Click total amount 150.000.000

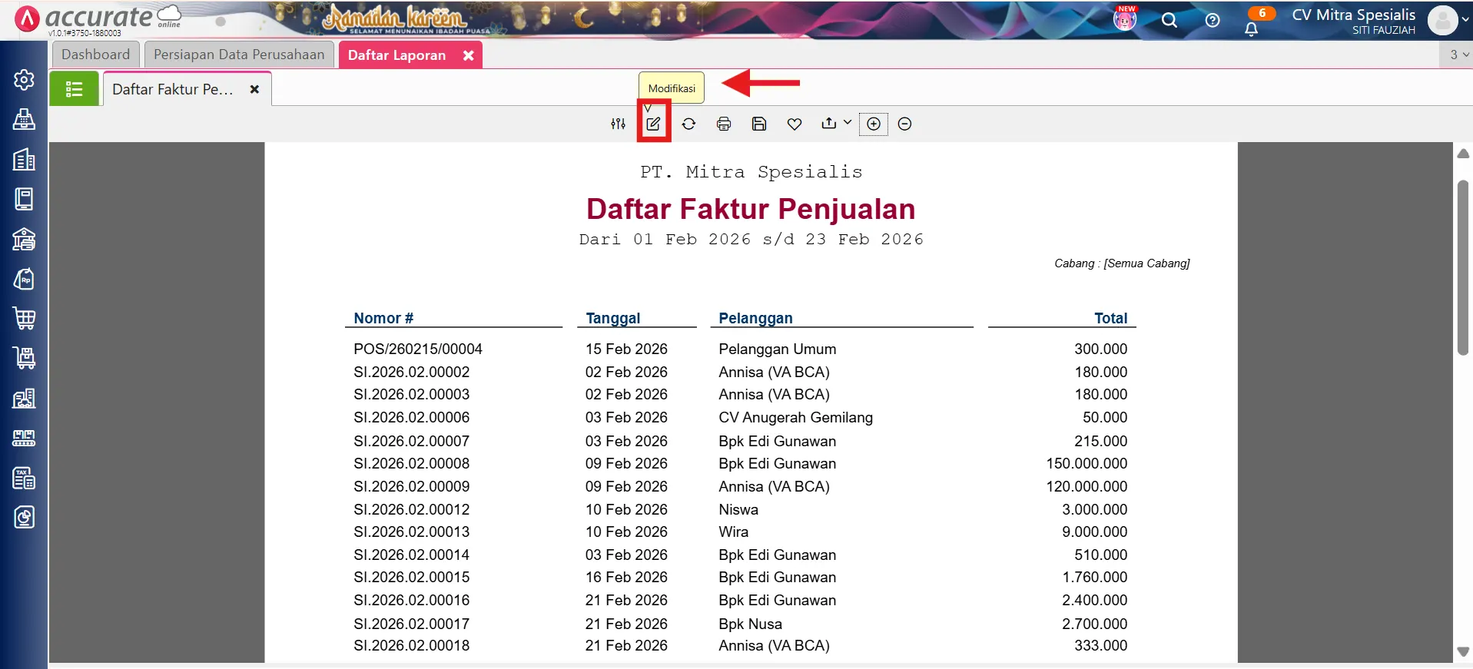pyautogui.click(x=1087, y=463)
